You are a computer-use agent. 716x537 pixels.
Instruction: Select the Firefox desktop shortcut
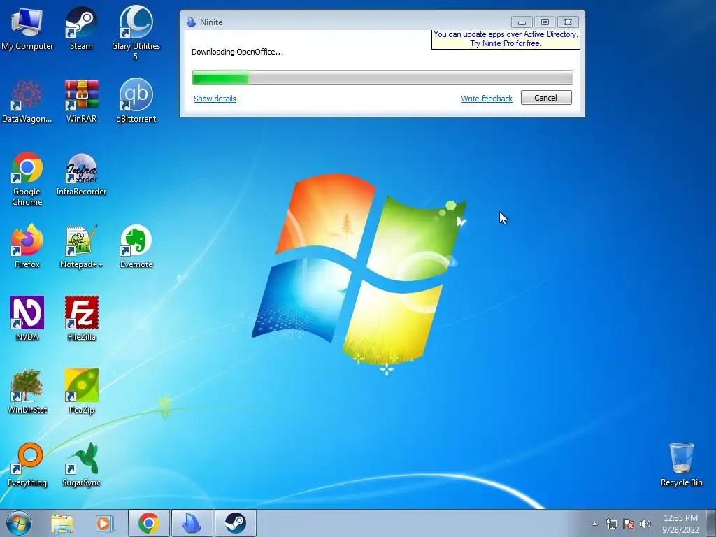(x=27, y=247)
